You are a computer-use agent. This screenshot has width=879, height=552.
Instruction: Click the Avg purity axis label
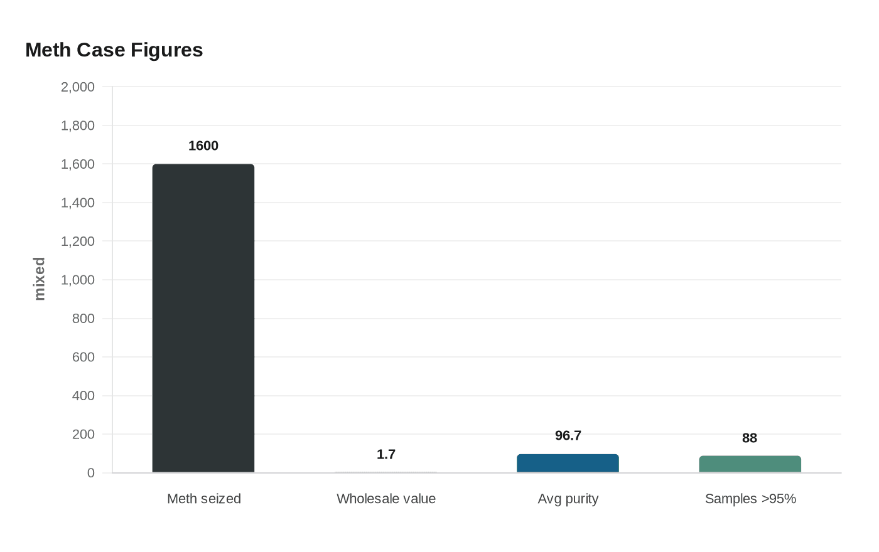(568, 499)
